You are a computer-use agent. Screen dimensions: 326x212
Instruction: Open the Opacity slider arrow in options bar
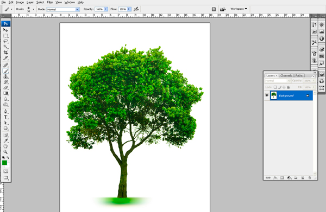[106, 9]
